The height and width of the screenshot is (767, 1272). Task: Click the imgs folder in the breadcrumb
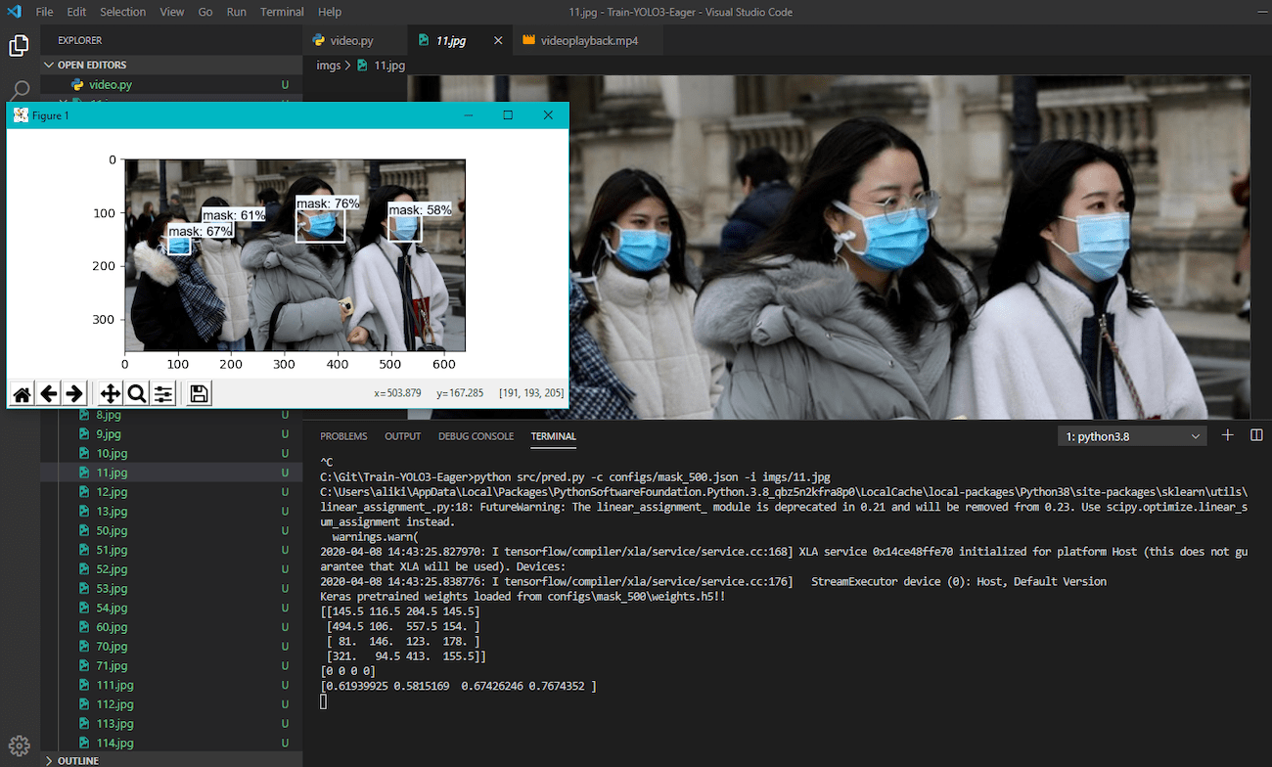pyautogui.click(x=329, y=66)
